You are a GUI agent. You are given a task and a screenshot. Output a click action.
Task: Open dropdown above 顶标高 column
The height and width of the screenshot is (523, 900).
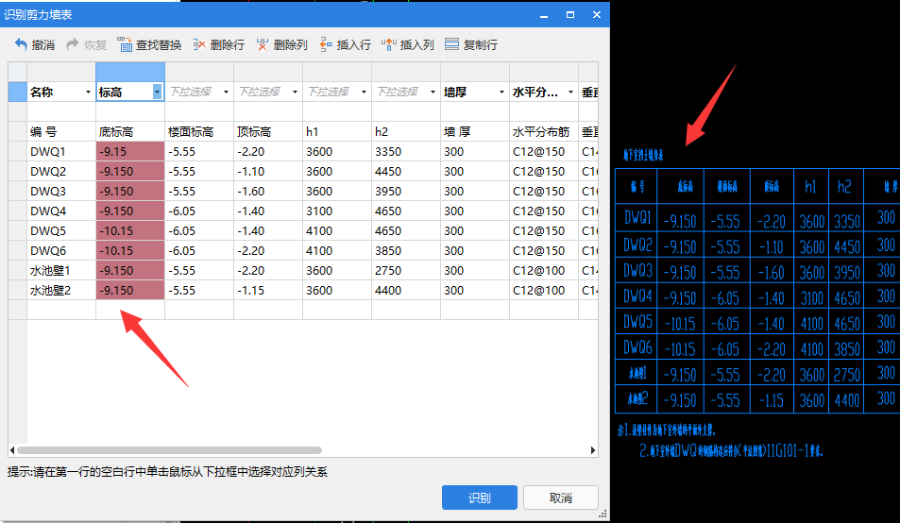[295, 92]
